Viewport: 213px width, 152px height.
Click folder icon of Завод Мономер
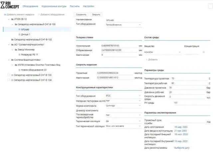16,50
